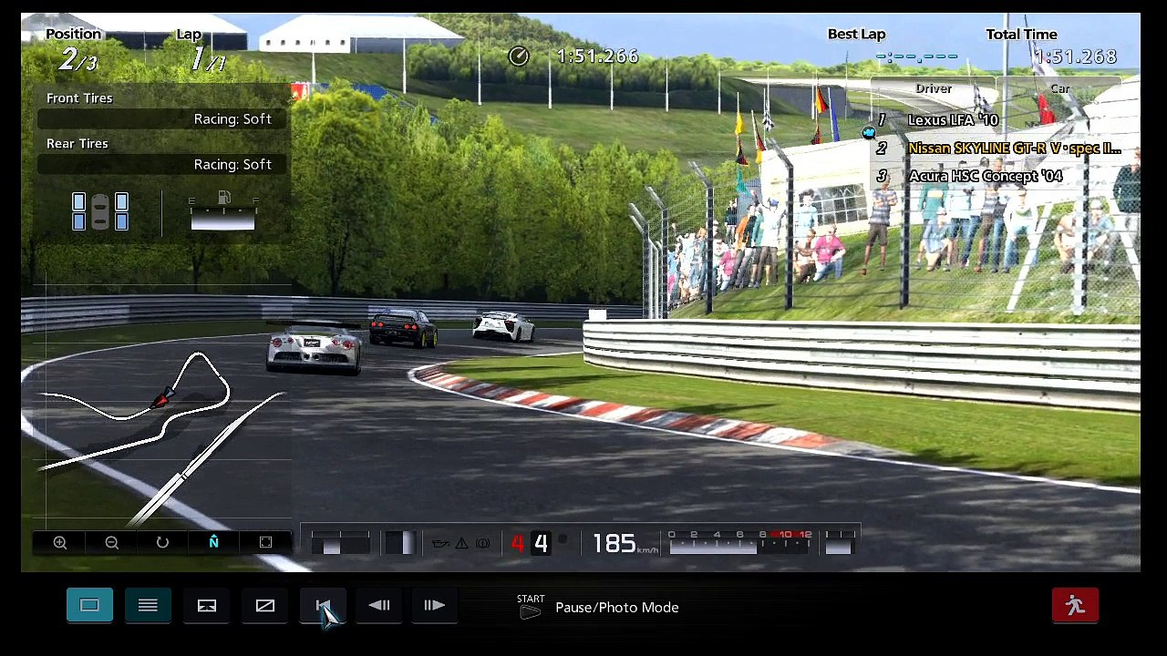Screen dimensions: 1167x656
Task: Zoom out on the track map
Action: point(111,542)
